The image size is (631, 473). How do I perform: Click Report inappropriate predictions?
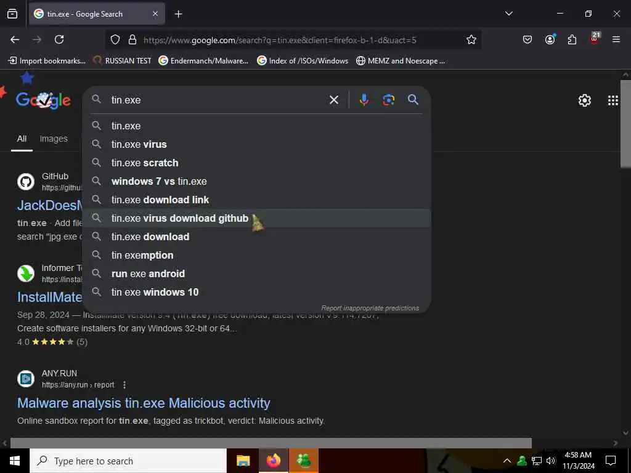370,308
